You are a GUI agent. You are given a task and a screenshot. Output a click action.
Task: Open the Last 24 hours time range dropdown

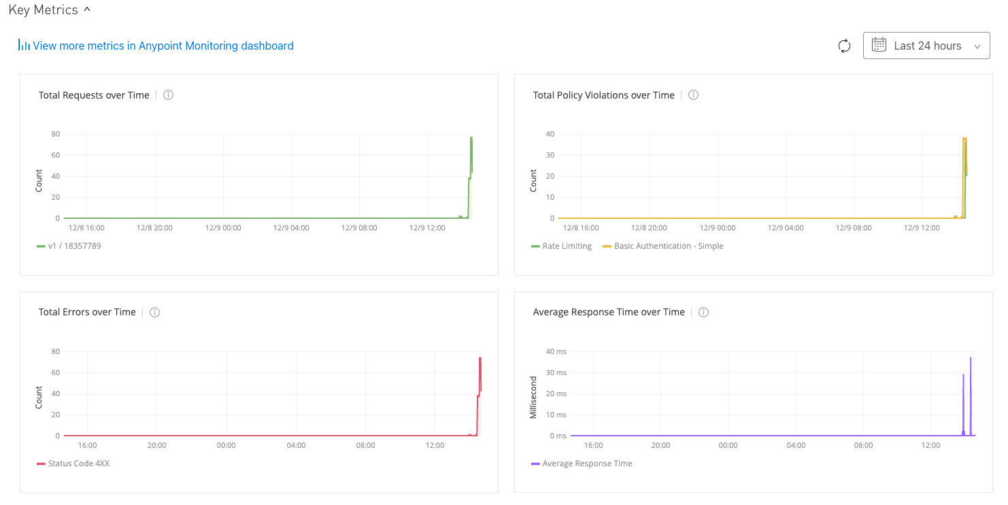pos(926,46)
